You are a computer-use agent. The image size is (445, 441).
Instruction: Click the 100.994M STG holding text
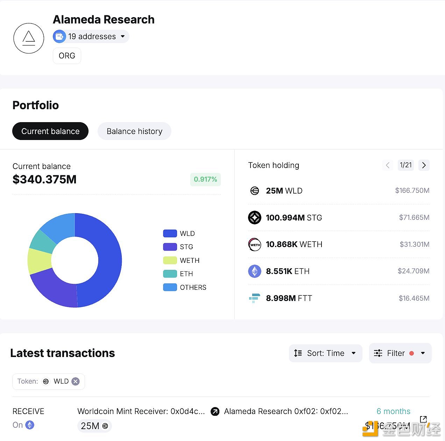click(x=294, y=218)
